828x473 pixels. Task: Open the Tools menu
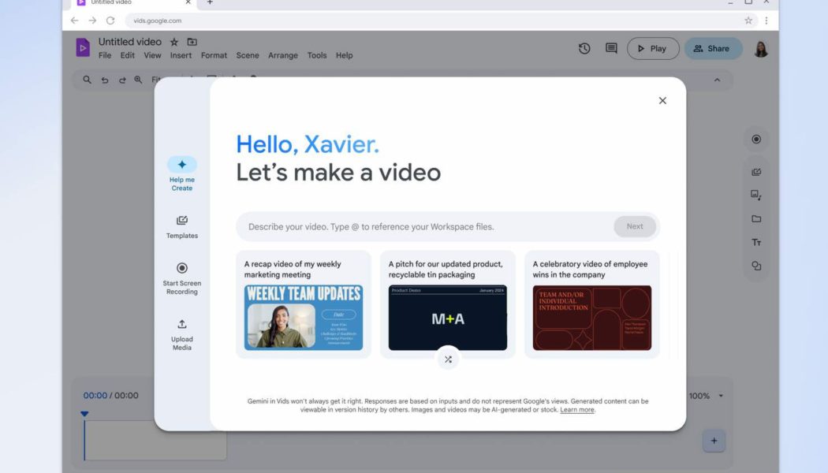click(317, 55)
